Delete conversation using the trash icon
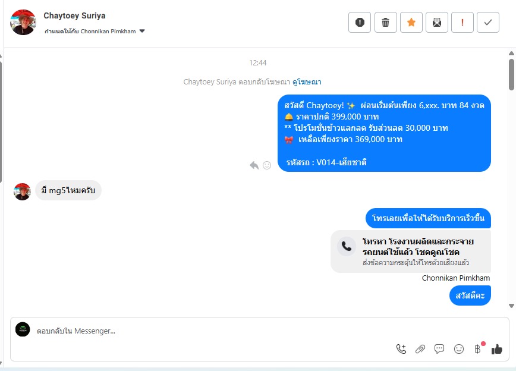 pyautogui.click(x=385, y=23)
